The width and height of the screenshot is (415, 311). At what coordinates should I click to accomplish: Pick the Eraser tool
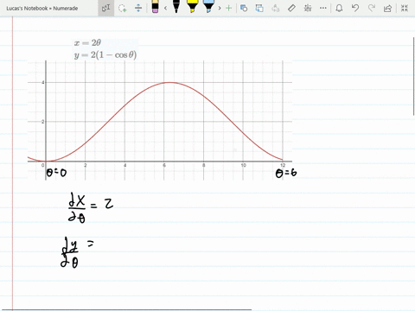tap(155, 7)
